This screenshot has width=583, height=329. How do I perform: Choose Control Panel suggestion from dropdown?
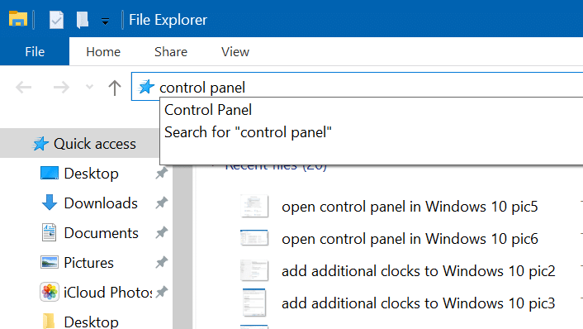click(208, 110)
